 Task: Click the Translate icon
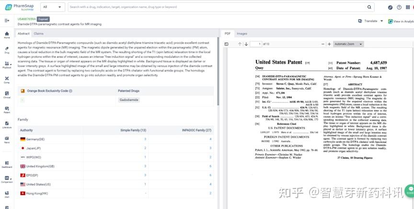360,21
